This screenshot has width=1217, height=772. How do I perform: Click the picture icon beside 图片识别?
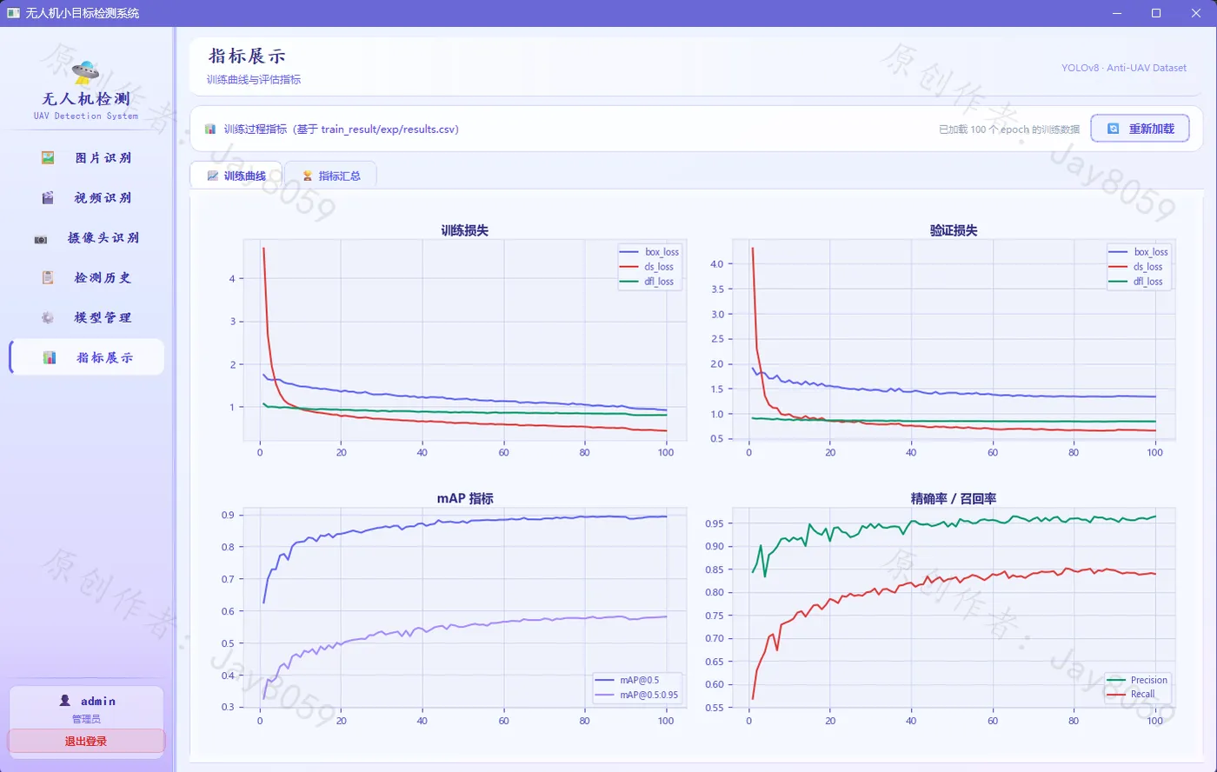48,157
